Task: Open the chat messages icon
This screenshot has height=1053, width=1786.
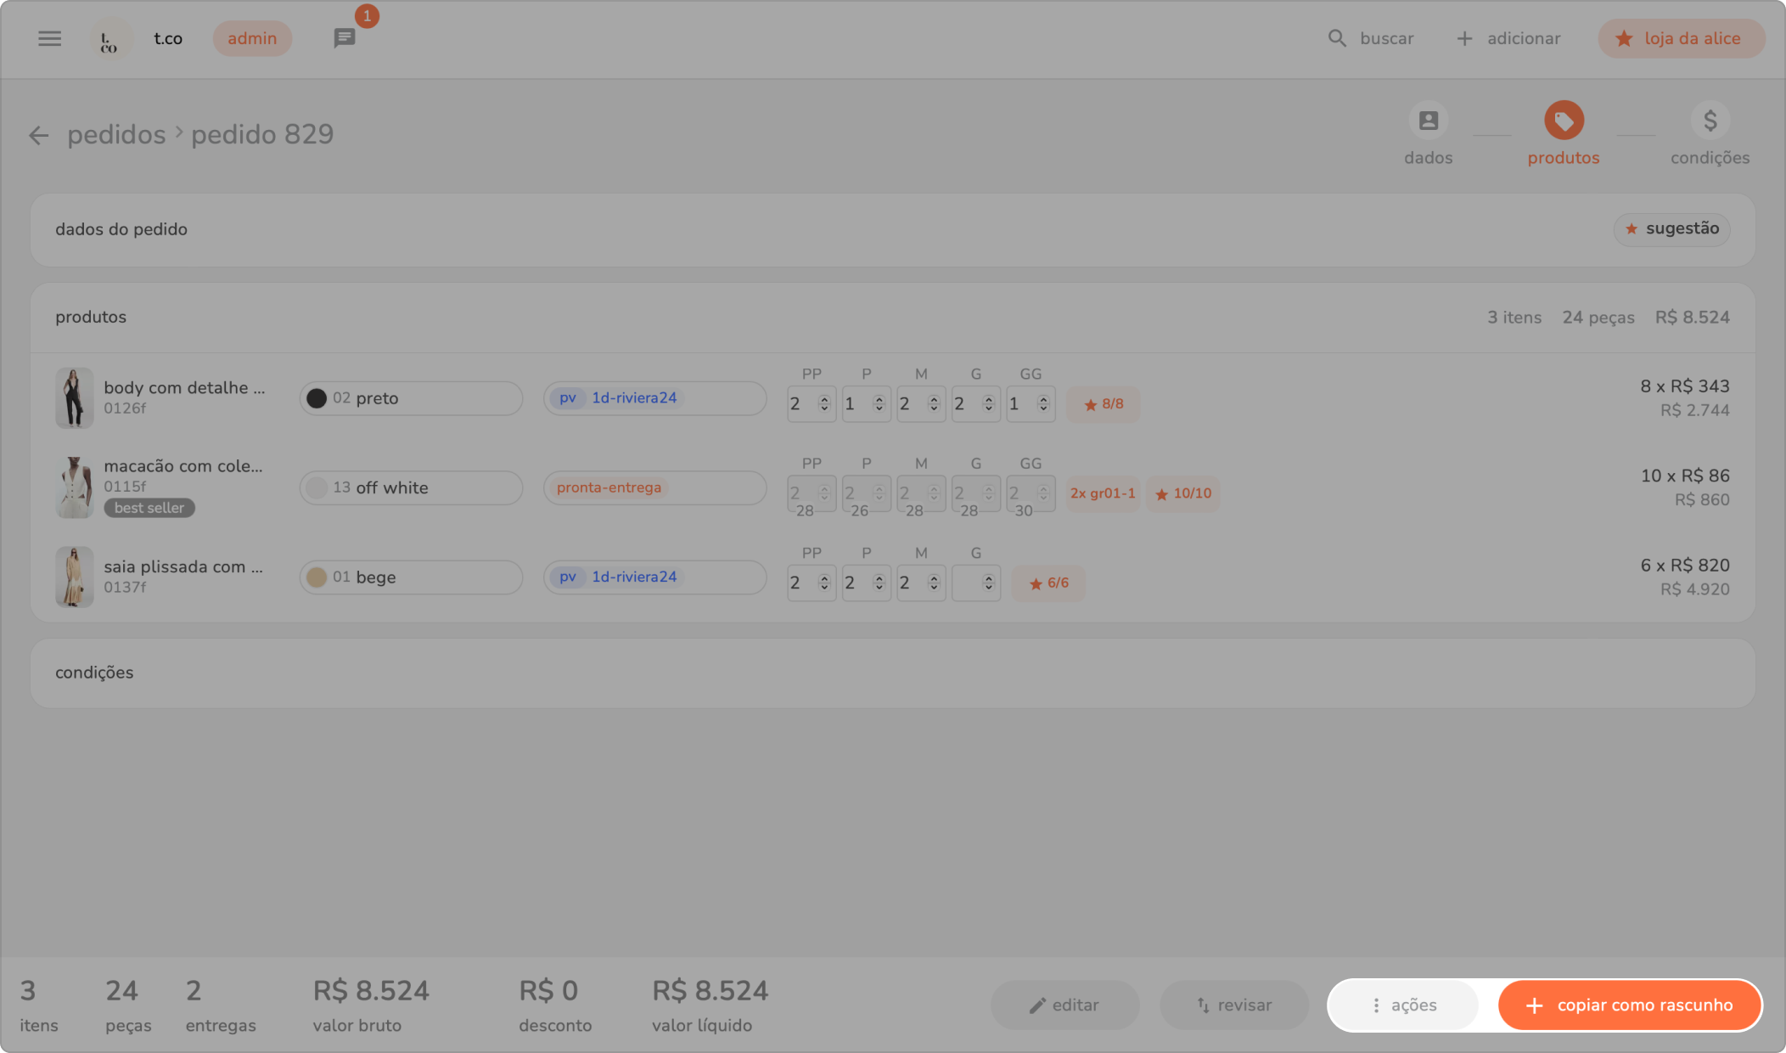Action: (344, 38)
